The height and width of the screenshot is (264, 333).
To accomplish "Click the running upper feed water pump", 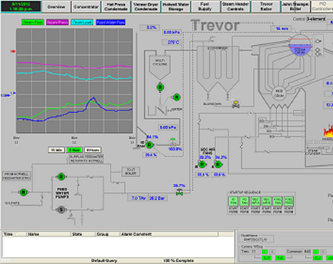I will pyautogui.click(x=61, y=177).
